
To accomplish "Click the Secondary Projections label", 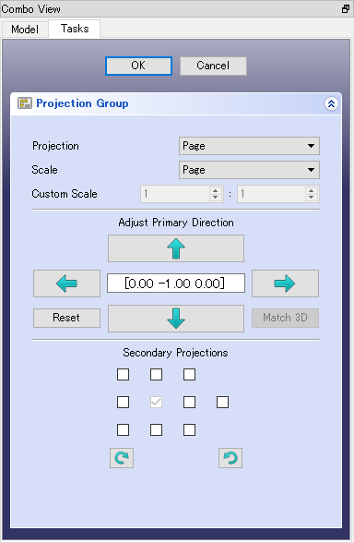I will tap(175, 353).
